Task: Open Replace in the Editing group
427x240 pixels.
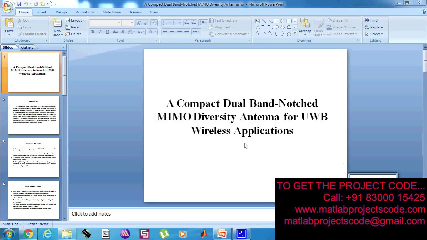Action: [376, 27]
